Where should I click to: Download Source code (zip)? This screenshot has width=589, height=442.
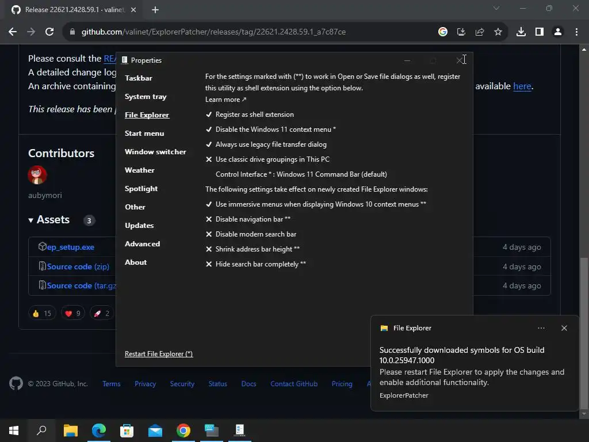pyautogui.click(x=78, y=266)
